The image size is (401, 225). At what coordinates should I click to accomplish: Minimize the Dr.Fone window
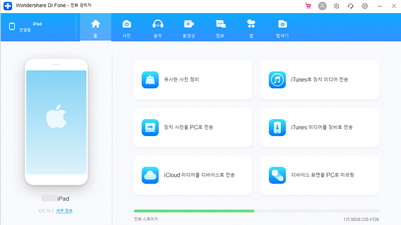coord(380,6)
